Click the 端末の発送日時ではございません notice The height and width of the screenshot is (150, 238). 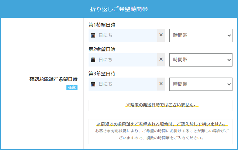click(161, 105)
